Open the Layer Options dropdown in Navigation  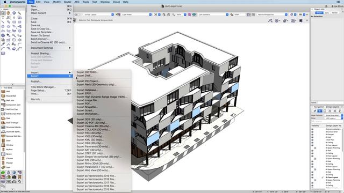coord(333,115)
